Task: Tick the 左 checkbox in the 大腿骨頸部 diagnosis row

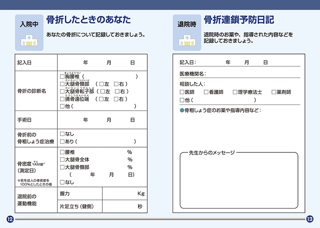Action: 102,84
